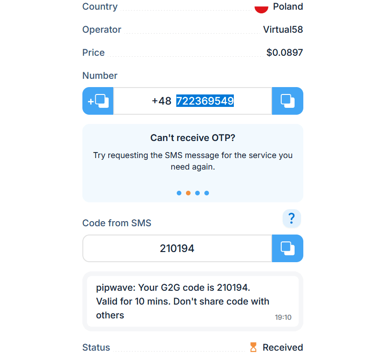Open the question mark help icon

pyautogui.click(x=292, y=218)
